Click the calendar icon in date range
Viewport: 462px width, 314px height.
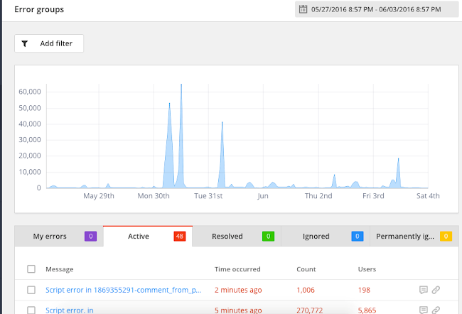[303, 9]
